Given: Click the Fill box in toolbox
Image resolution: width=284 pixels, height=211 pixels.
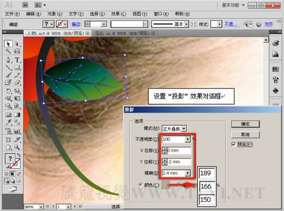Looking at the screenshot, I should (x=10, y=158).
